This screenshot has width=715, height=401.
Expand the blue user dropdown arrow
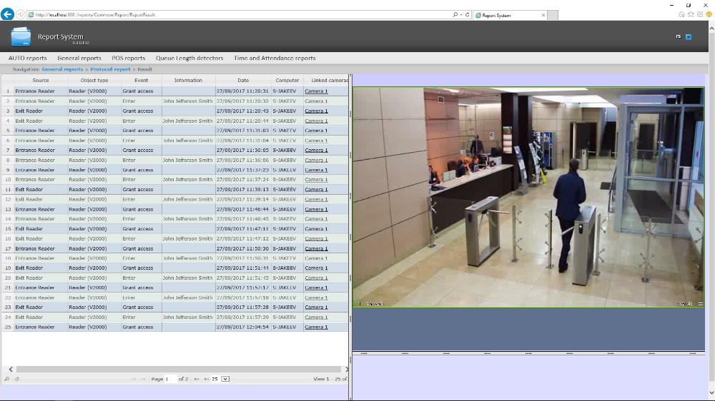coord(689,36)
